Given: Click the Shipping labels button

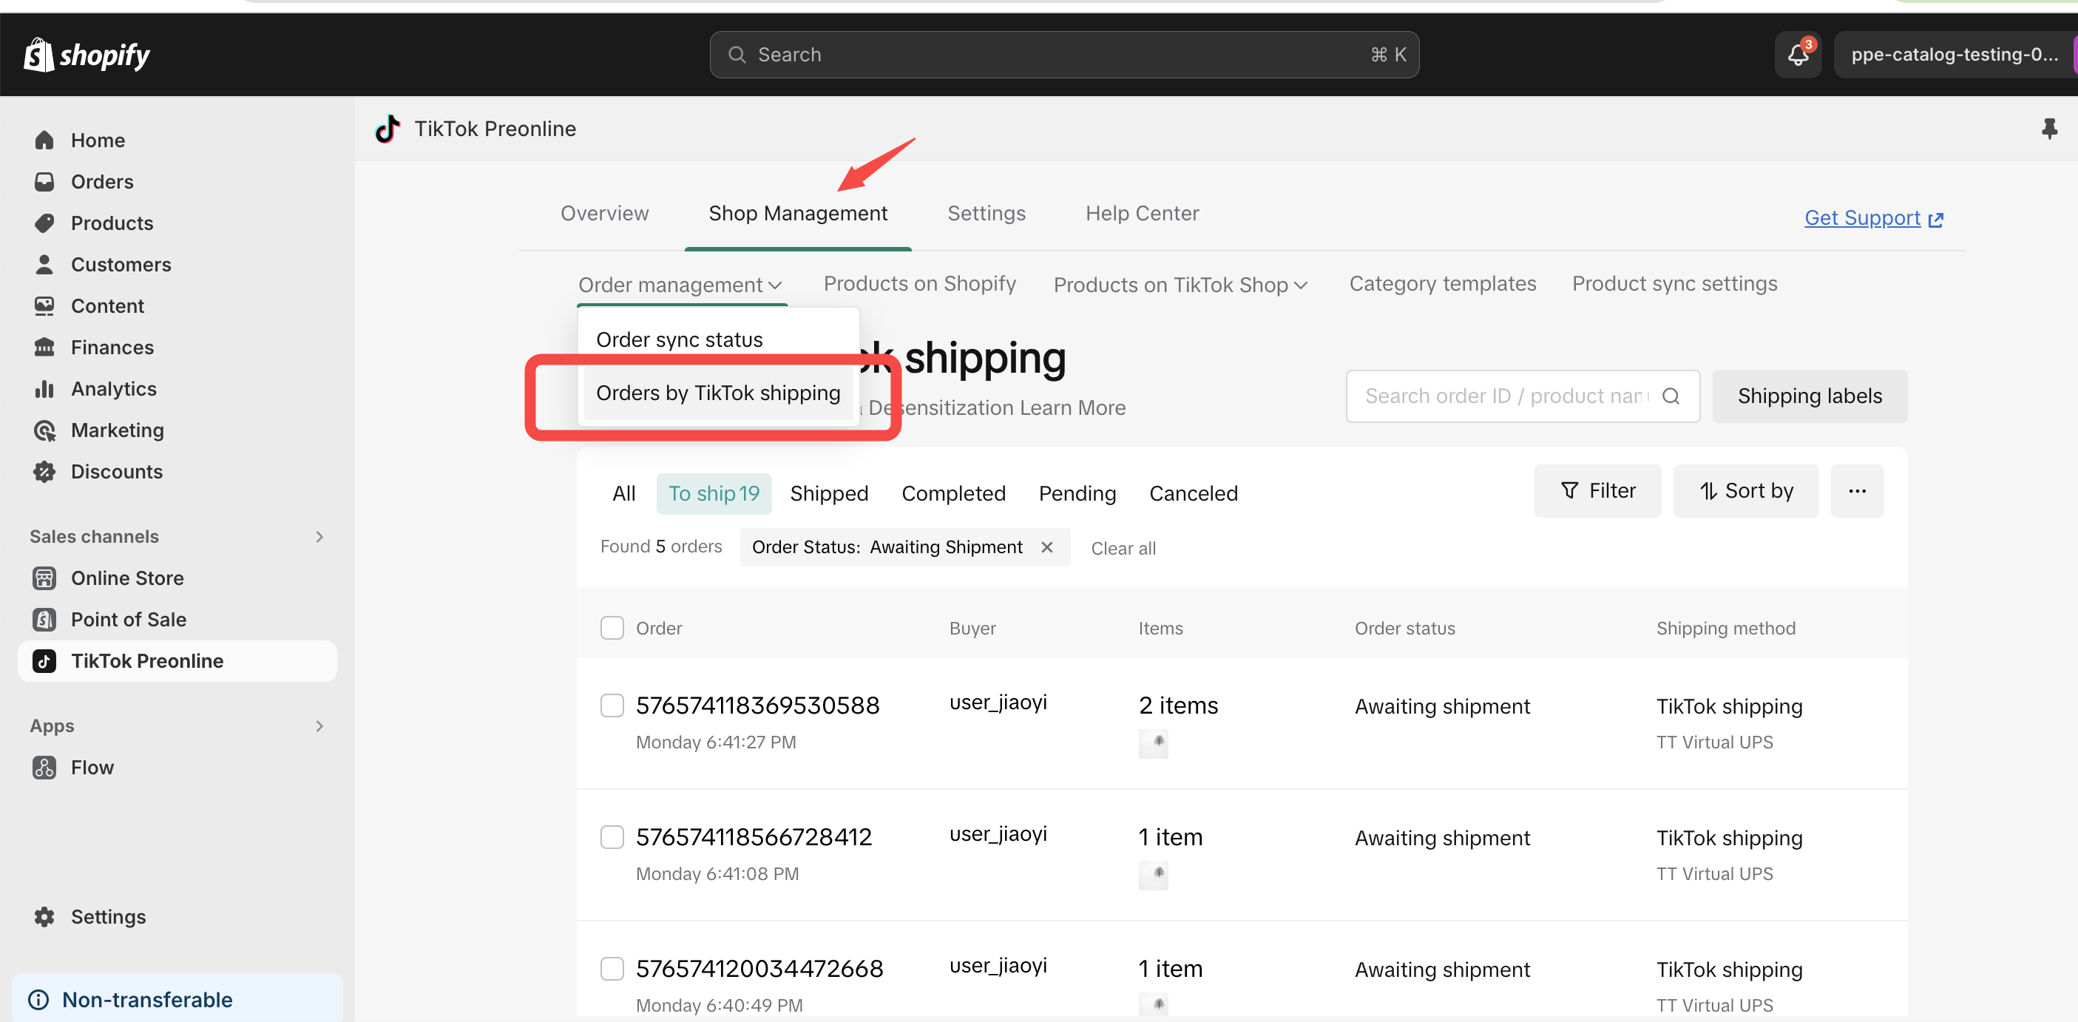Looking at the screenshot, I should (1810, 396).
